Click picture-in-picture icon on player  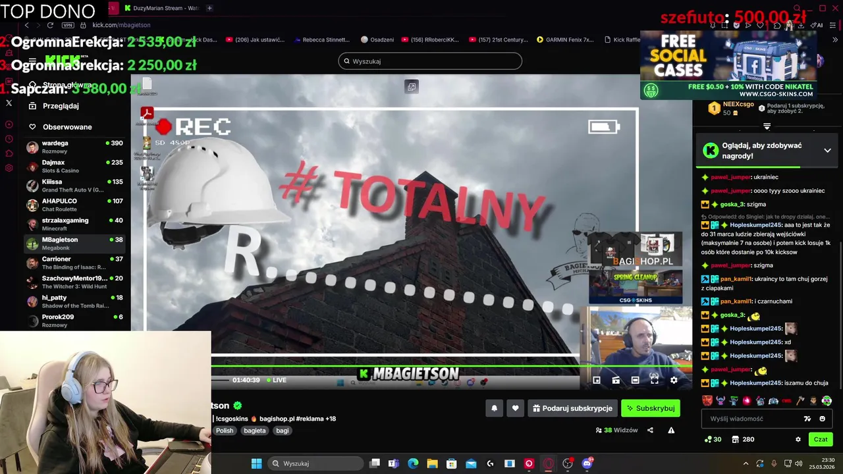[597, 380]
